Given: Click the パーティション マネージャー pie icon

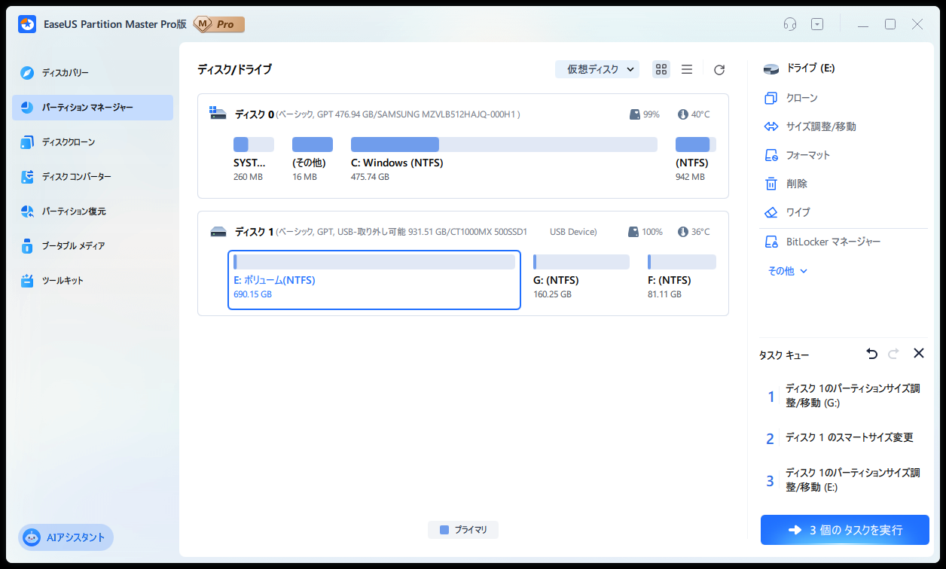Looking at the screenshot, I should click(x=27, y=108).
